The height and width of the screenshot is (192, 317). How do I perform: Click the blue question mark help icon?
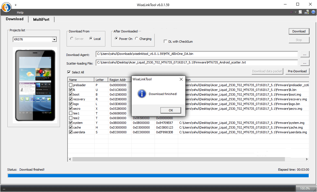click(313, 12)
